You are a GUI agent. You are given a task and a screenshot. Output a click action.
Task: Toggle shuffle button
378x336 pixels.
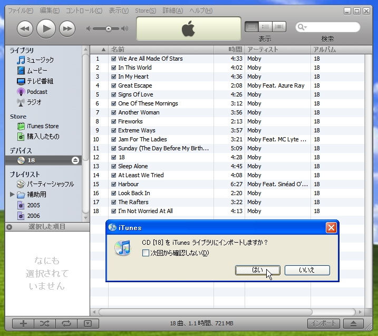45,324
